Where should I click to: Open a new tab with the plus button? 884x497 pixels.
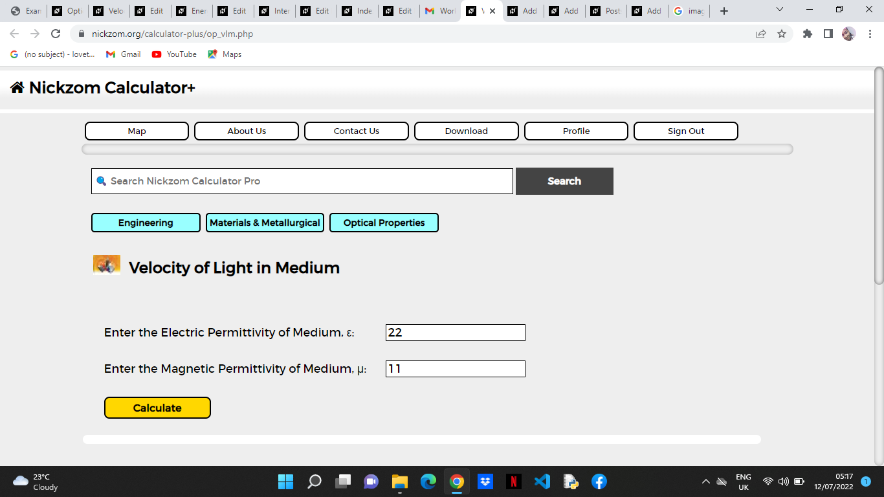click(724, 11)
